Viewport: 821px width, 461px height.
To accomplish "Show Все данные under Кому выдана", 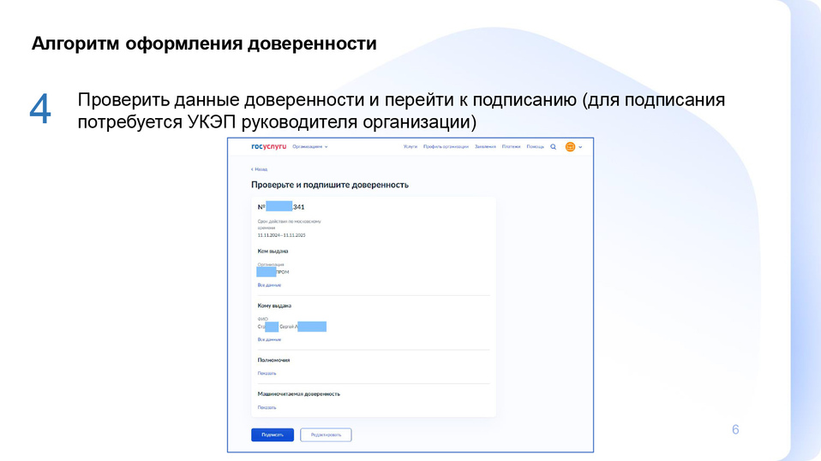I will click(x=269, y=340).
